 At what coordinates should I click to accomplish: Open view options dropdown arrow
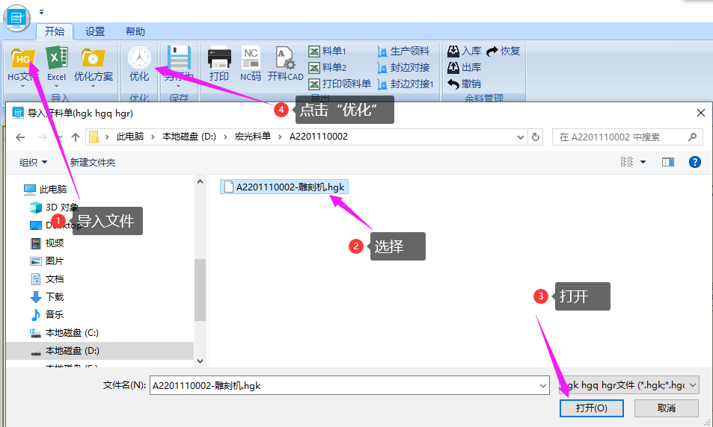(643, 162)
